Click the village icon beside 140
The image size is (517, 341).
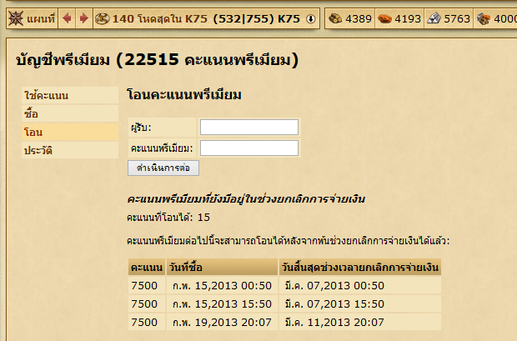103,19
